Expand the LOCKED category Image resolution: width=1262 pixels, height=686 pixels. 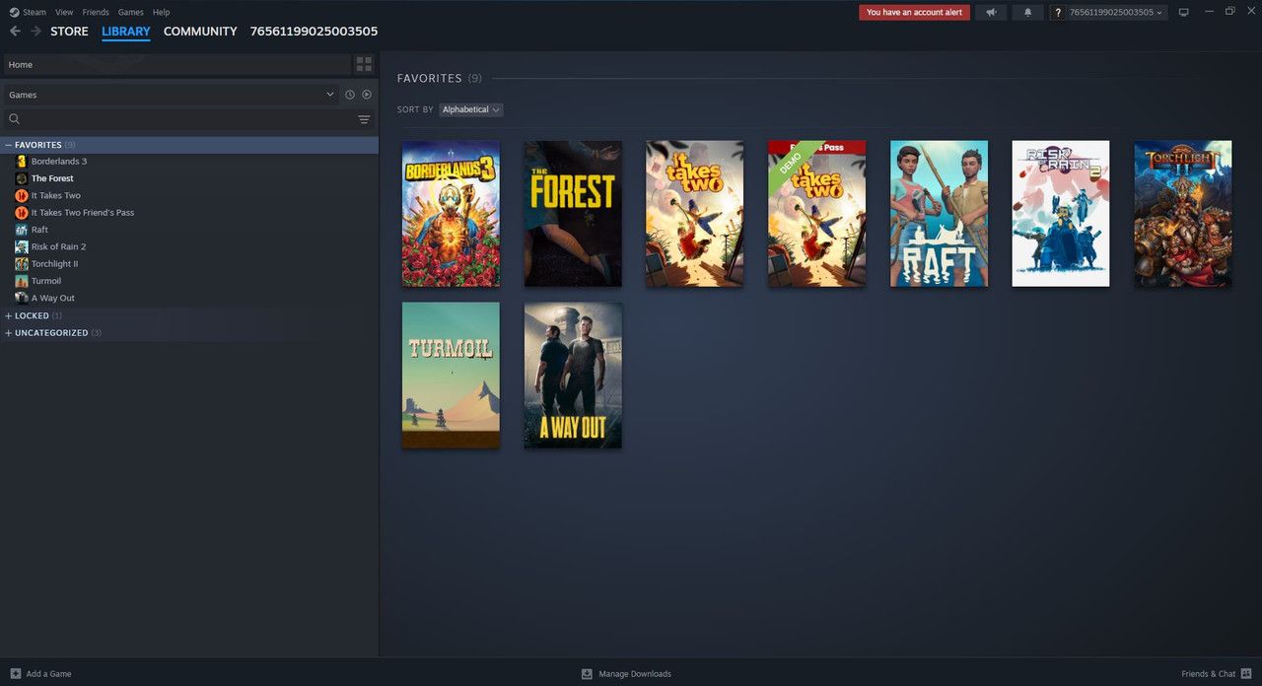point(9,315)
